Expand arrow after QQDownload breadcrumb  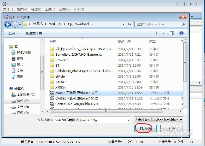(x=92, y=24)
